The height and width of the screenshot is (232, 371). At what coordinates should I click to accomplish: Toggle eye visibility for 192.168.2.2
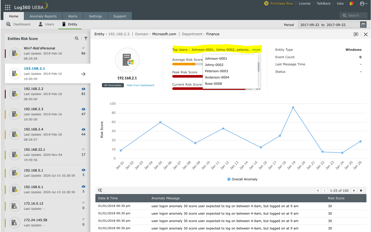(x=83, y=89)
